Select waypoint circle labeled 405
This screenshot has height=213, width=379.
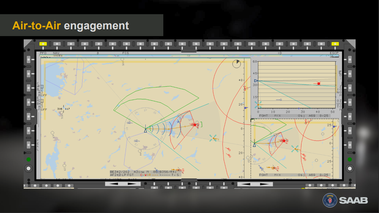coord(122,59)
